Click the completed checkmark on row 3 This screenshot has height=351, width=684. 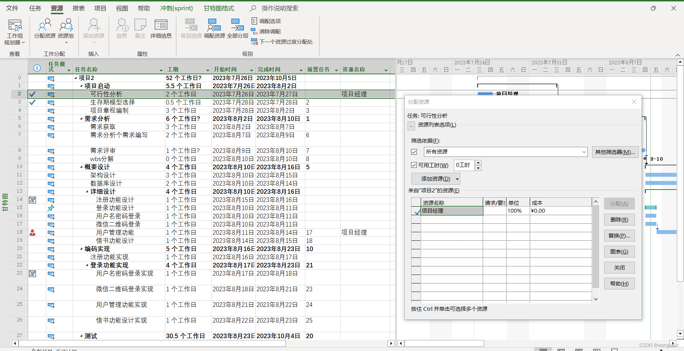(32, 102)
